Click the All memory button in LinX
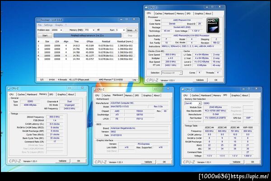This screenshot has width=271, height=181. [98, 30]
